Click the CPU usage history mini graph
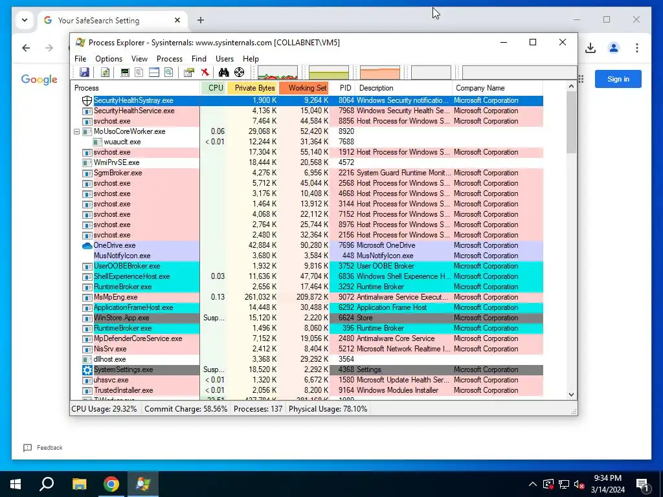This screenshot has height=497, width=663. (278, 72)
